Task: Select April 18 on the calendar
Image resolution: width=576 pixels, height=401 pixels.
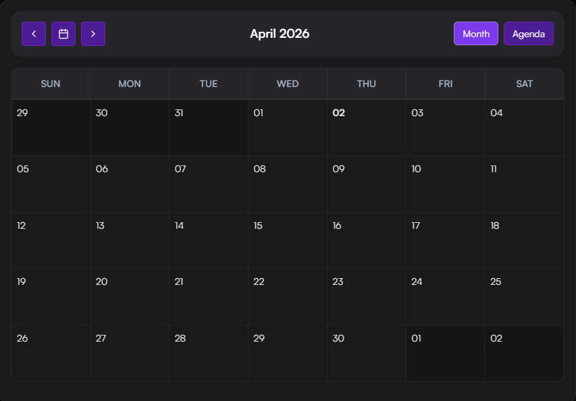Action: [x=524, y=240]
